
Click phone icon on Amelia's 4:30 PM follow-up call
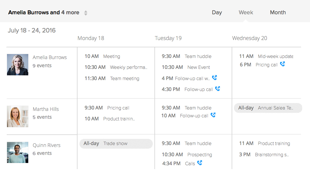tap(217, 89)
